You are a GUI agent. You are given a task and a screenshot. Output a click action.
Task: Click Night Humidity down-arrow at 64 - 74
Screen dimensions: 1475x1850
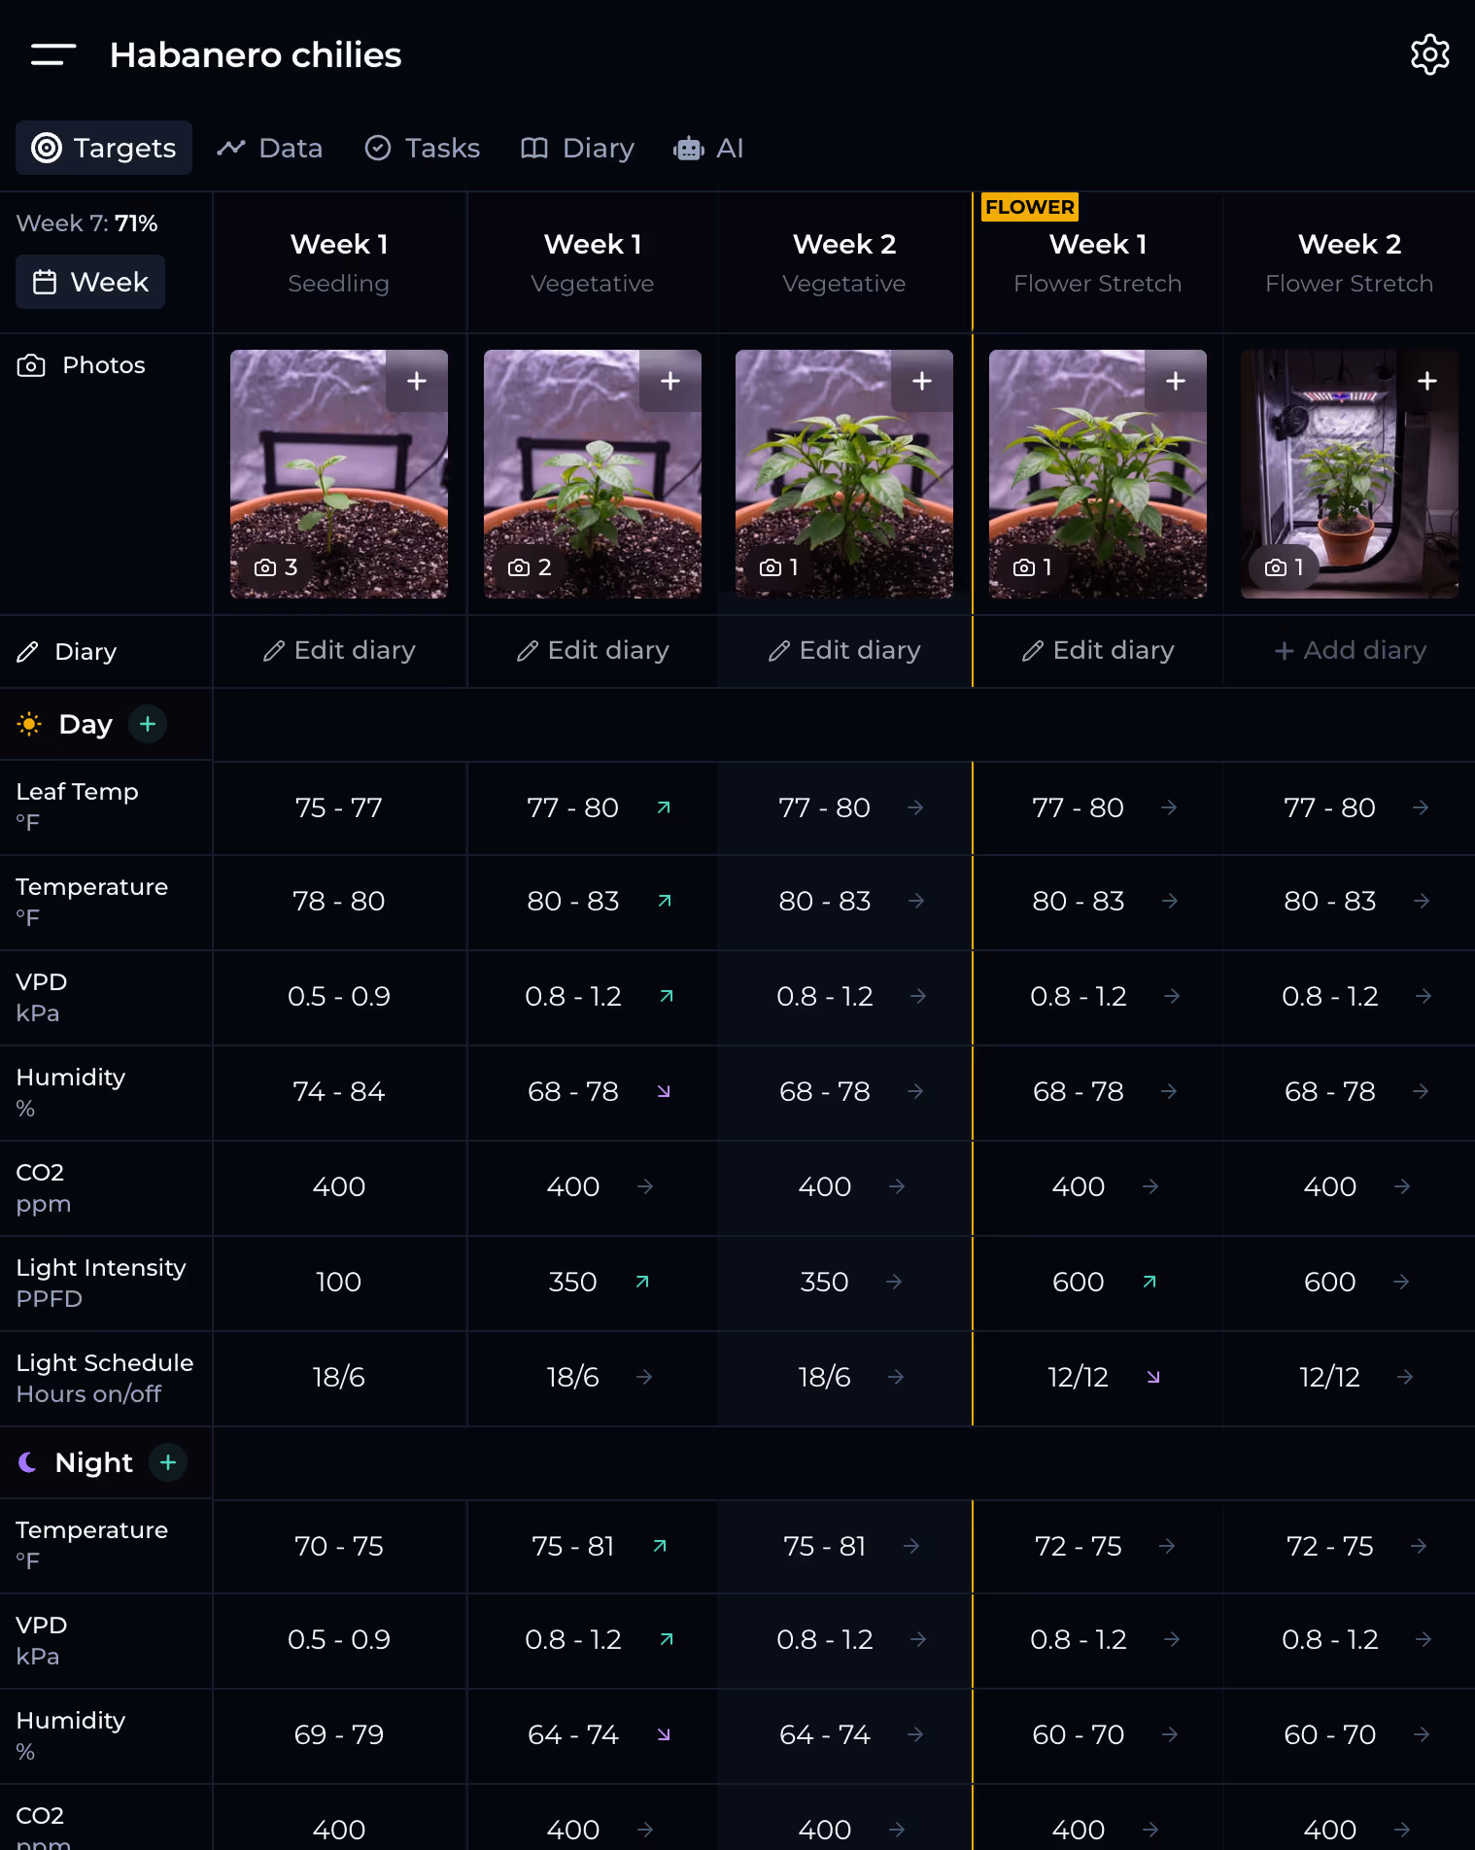pos(664,1734)
